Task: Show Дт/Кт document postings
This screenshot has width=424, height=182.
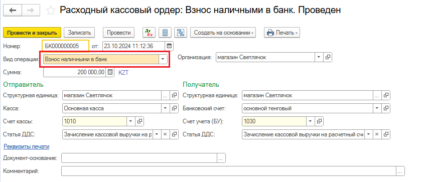Action: (x=149, y=33)
